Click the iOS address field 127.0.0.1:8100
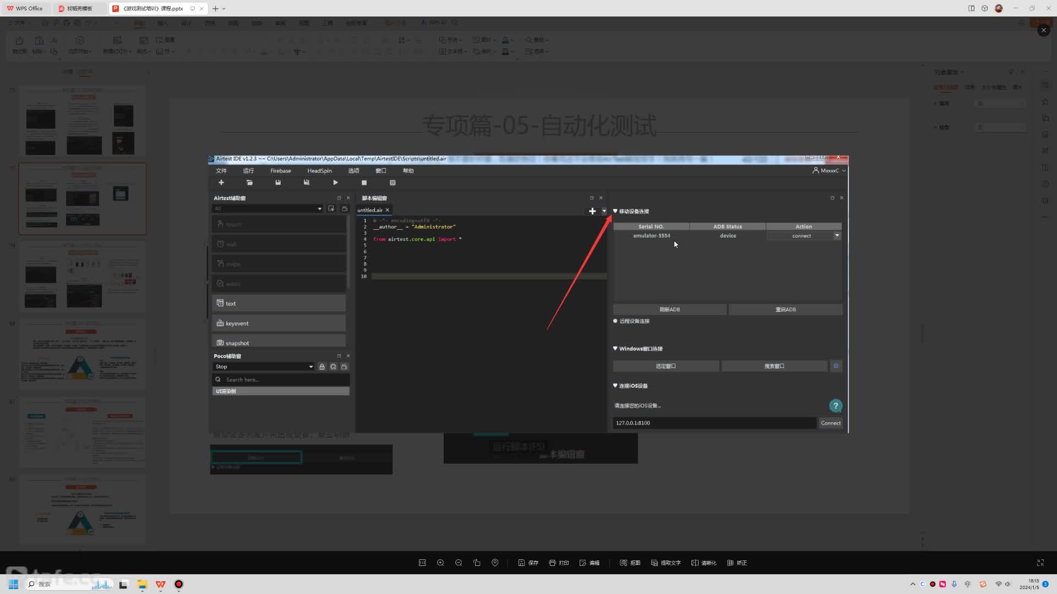1057x594 pixels. 715,423
